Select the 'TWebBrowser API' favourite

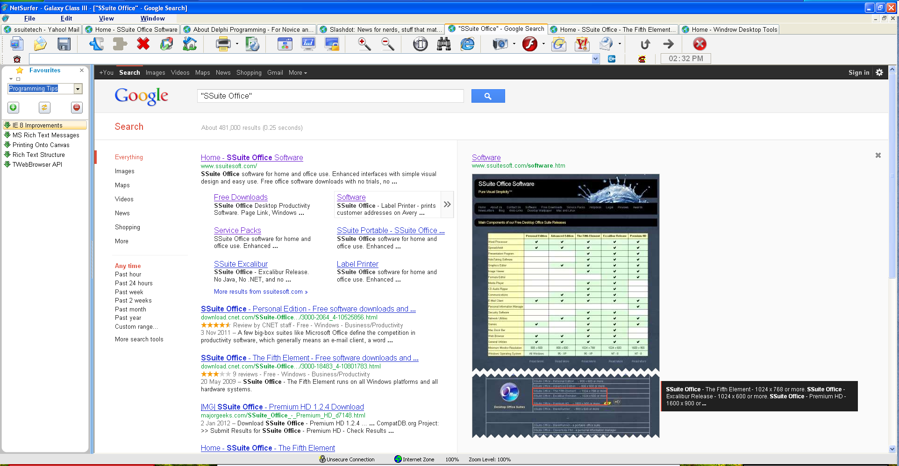37,164
